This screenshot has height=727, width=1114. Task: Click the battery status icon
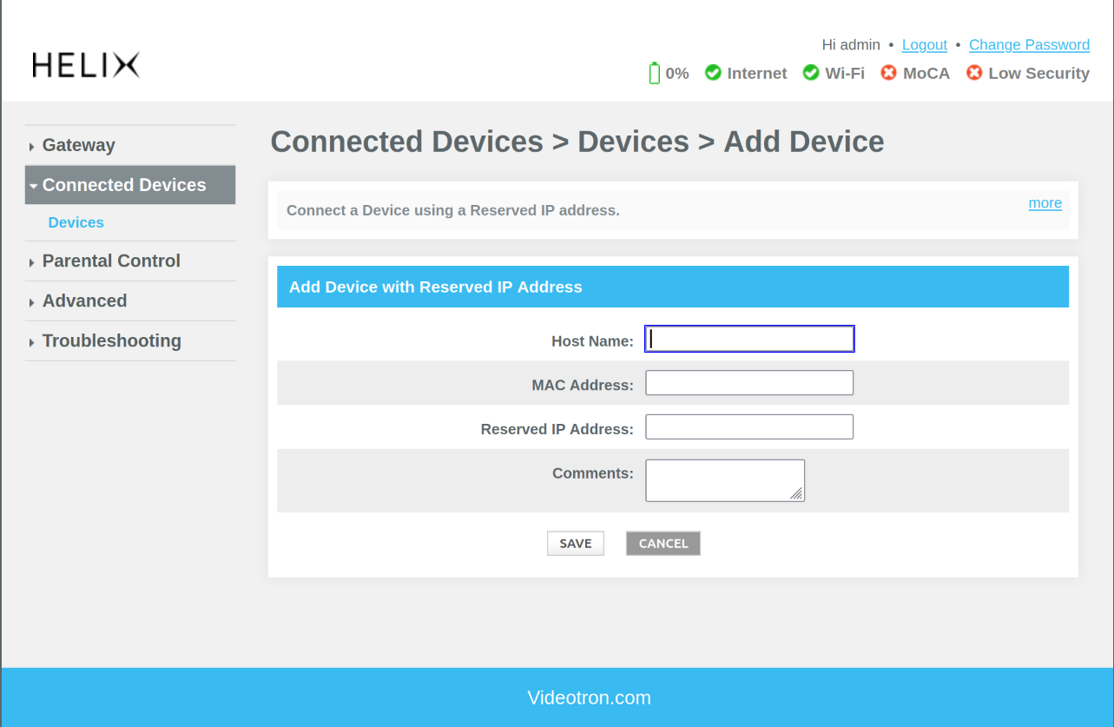(655, 74)
